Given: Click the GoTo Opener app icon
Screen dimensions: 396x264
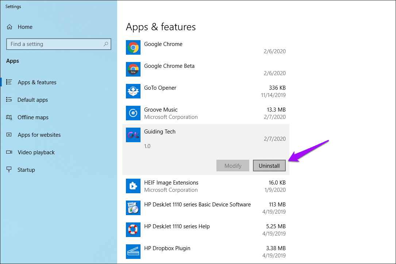Looking at the screenshot, I should 133,91.
